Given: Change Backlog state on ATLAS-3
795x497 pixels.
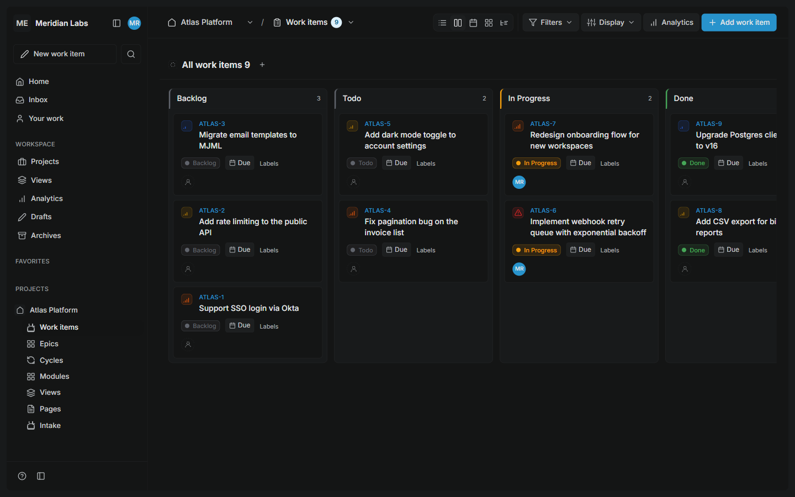Looking at the screenshot, I should (x=200, y=163).
